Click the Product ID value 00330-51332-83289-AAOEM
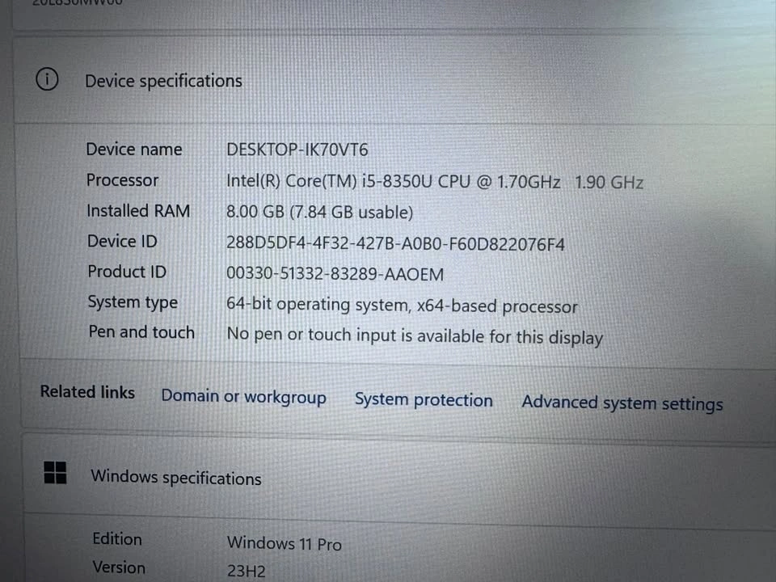The image size is (776, 582). 335,274
